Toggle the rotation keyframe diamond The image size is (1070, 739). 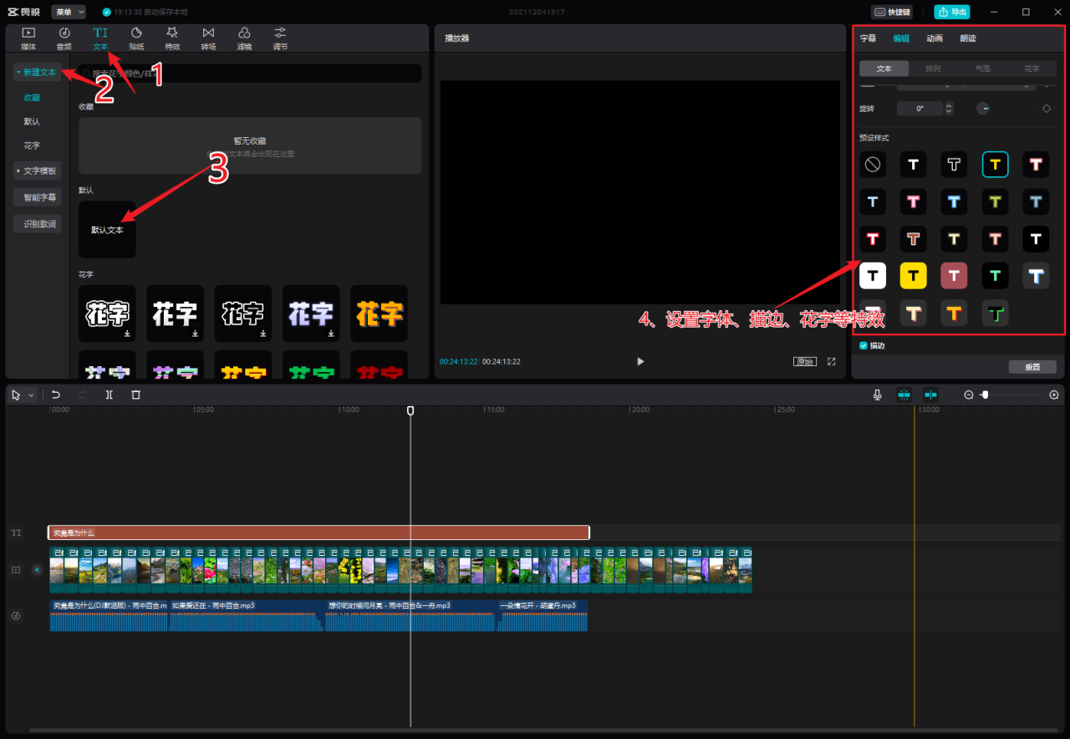pos(1046,109)
